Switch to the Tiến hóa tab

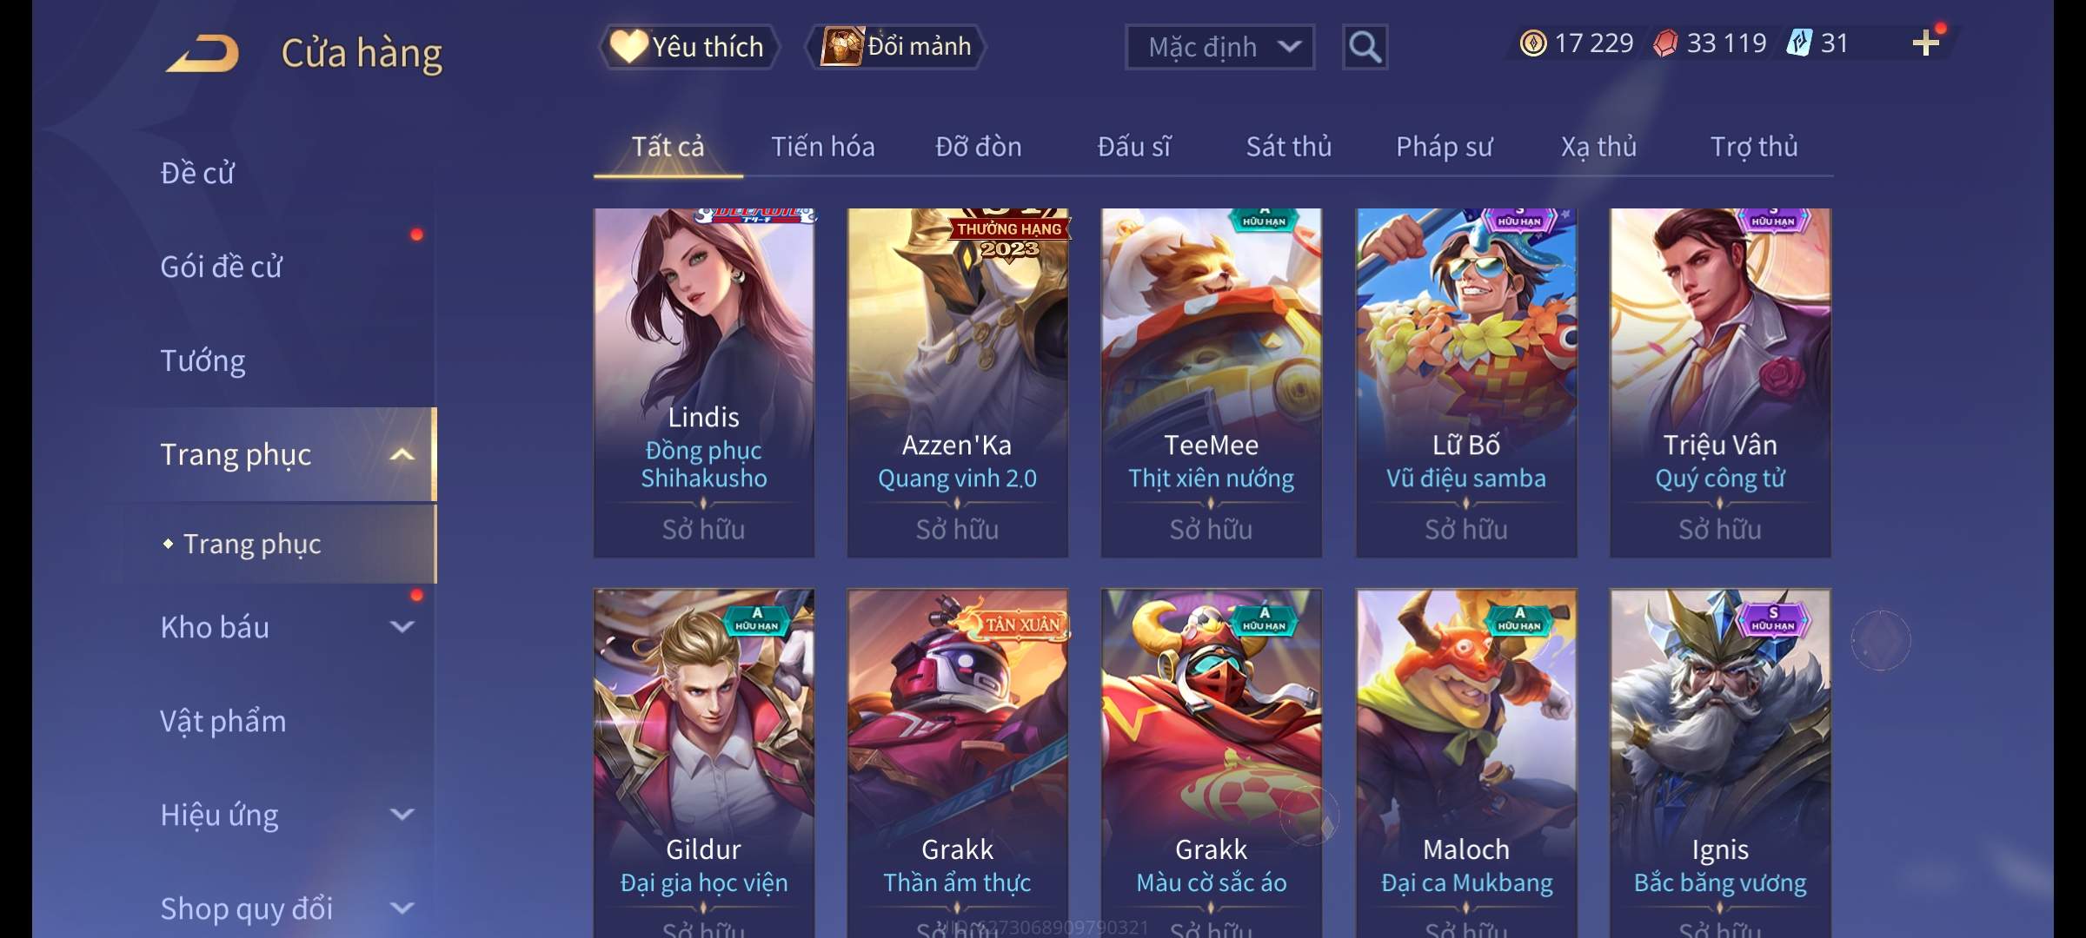pos(822,147)
